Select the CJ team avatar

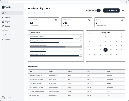point(93,10)
